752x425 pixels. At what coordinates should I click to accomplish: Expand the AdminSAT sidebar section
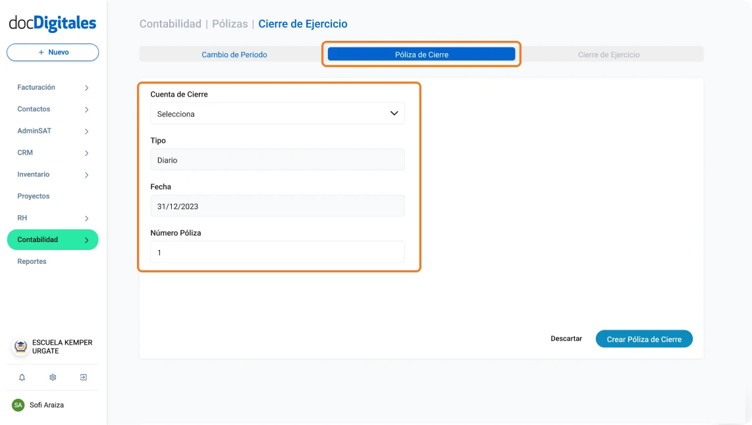pos(86,132)
